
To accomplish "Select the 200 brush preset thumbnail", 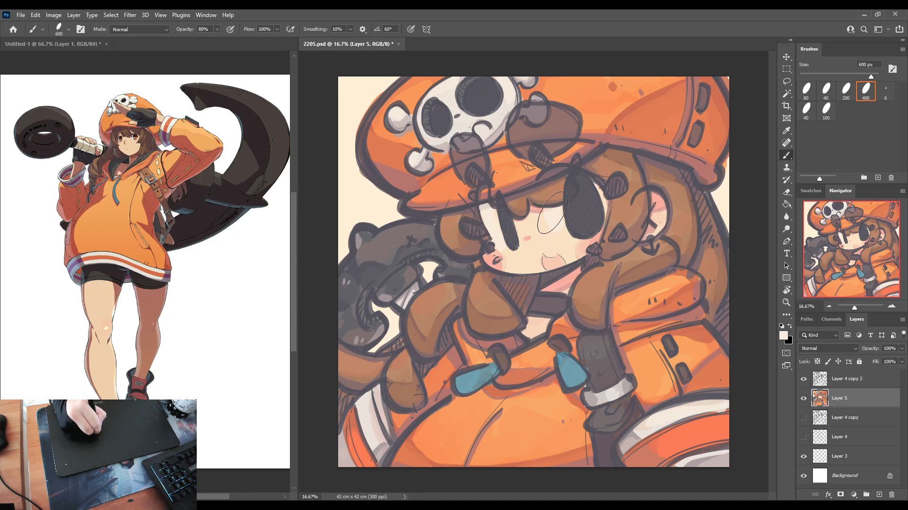I will point(846,91).
